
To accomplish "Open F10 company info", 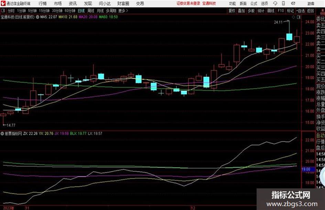I will pyautogui.click(x=281, y=11).
